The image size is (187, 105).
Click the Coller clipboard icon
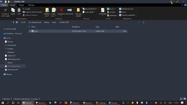(x=19, y=10)
